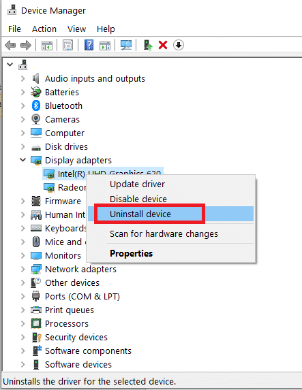
Task: Select the Monitors category label
Action: pyautogui.click(x=63, y=255)
